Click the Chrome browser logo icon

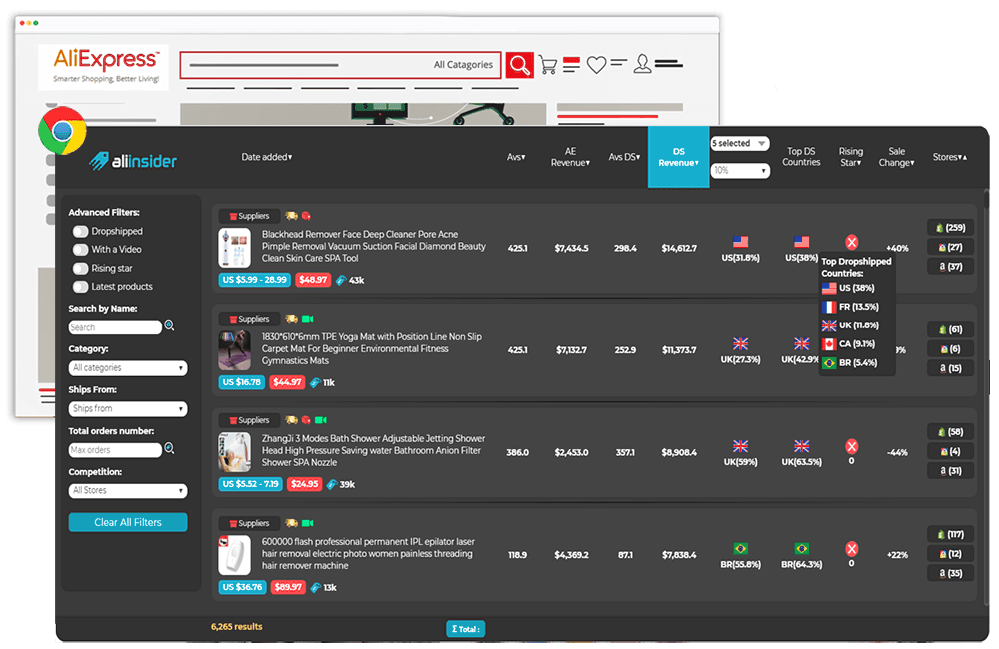(x=62, y=131)
